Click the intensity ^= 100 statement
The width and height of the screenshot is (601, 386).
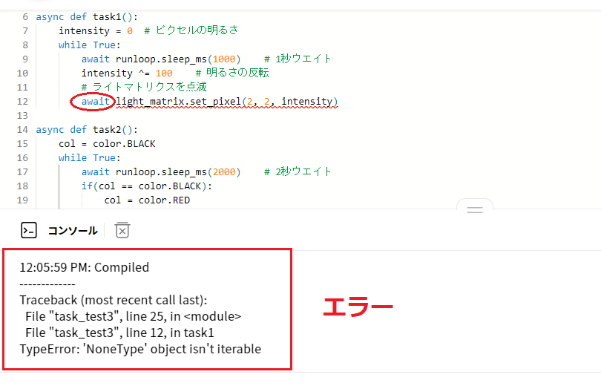tap(127, 73)
